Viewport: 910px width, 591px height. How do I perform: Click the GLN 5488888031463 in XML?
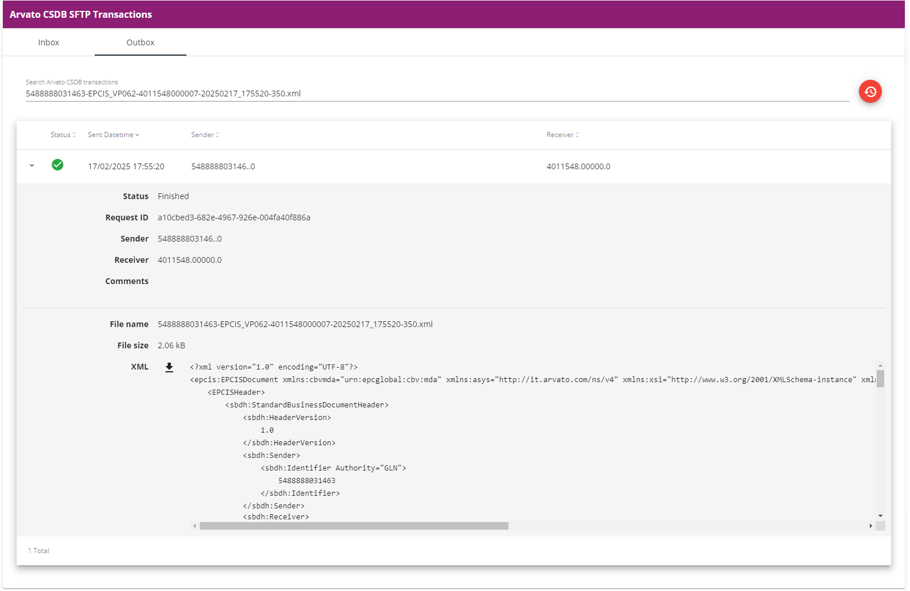(307, 481)
